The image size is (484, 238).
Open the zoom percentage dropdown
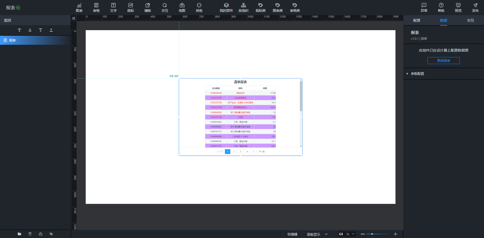coord(353,234)
